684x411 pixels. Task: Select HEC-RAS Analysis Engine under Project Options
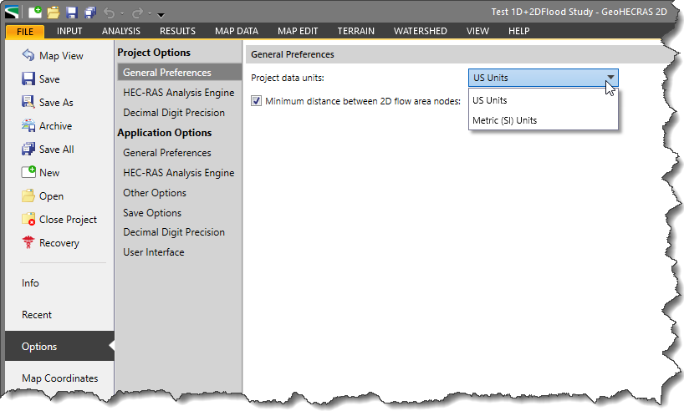pos(179,93)
